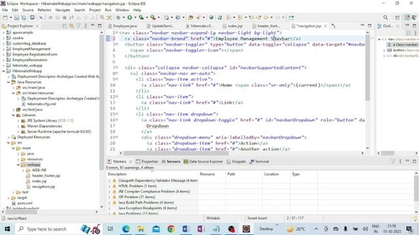Maximize the Project Explorer panel
This screenshot has width=419, height=235.
pyautogui.click(x=100, y=25)
